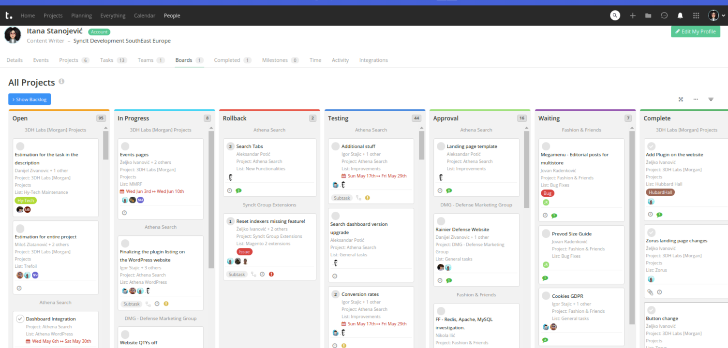The width and height of the screenshot is (728, 348).
Task: Open the notifications bell icon
Action: [680, 15]
